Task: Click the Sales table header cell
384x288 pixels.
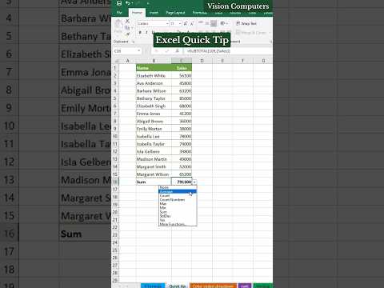Action: coord(182,68)
